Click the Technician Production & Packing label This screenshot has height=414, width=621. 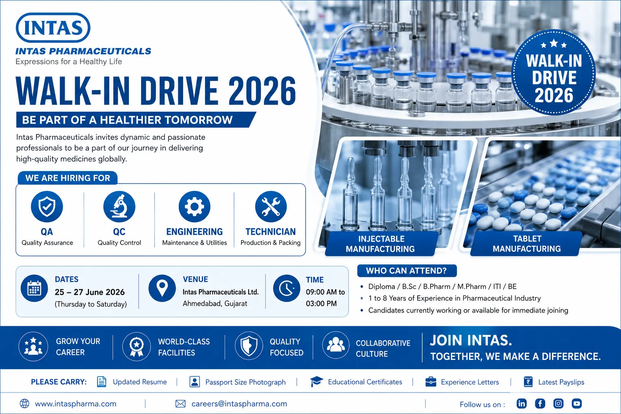pyautogui.click(x=270, y=237)
